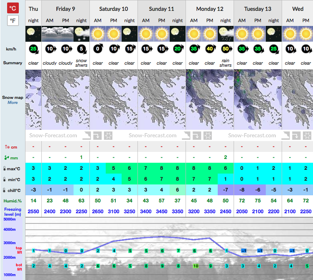Click Monday AM top lift temperature marker
Viewport: 313px width, 280px height.
pyautogui.click(x=194, y=251)
